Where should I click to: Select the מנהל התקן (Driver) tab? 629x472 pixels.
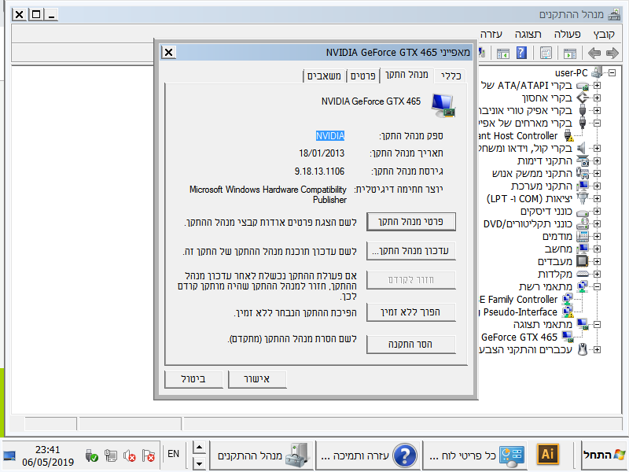(x=406, y=75)
